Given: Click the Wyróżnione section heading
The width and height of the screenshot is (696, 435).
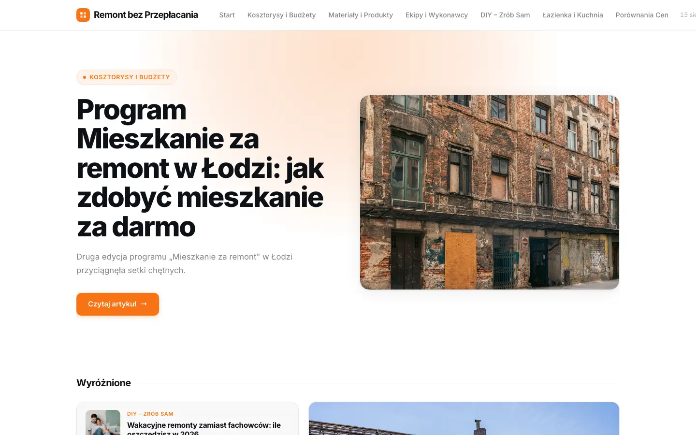Looking at the screenshot, I should pyautogui.click(x=103, y=383).
